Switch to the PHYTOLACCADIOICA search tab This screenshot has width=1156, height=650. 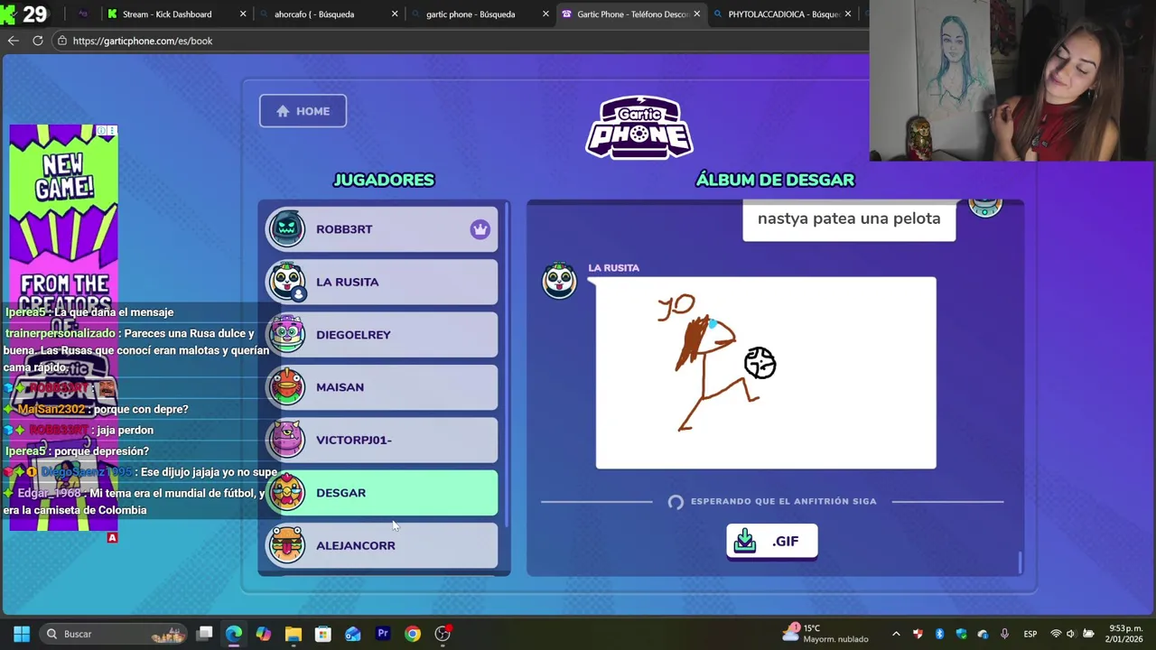click(x=782, y=14)
